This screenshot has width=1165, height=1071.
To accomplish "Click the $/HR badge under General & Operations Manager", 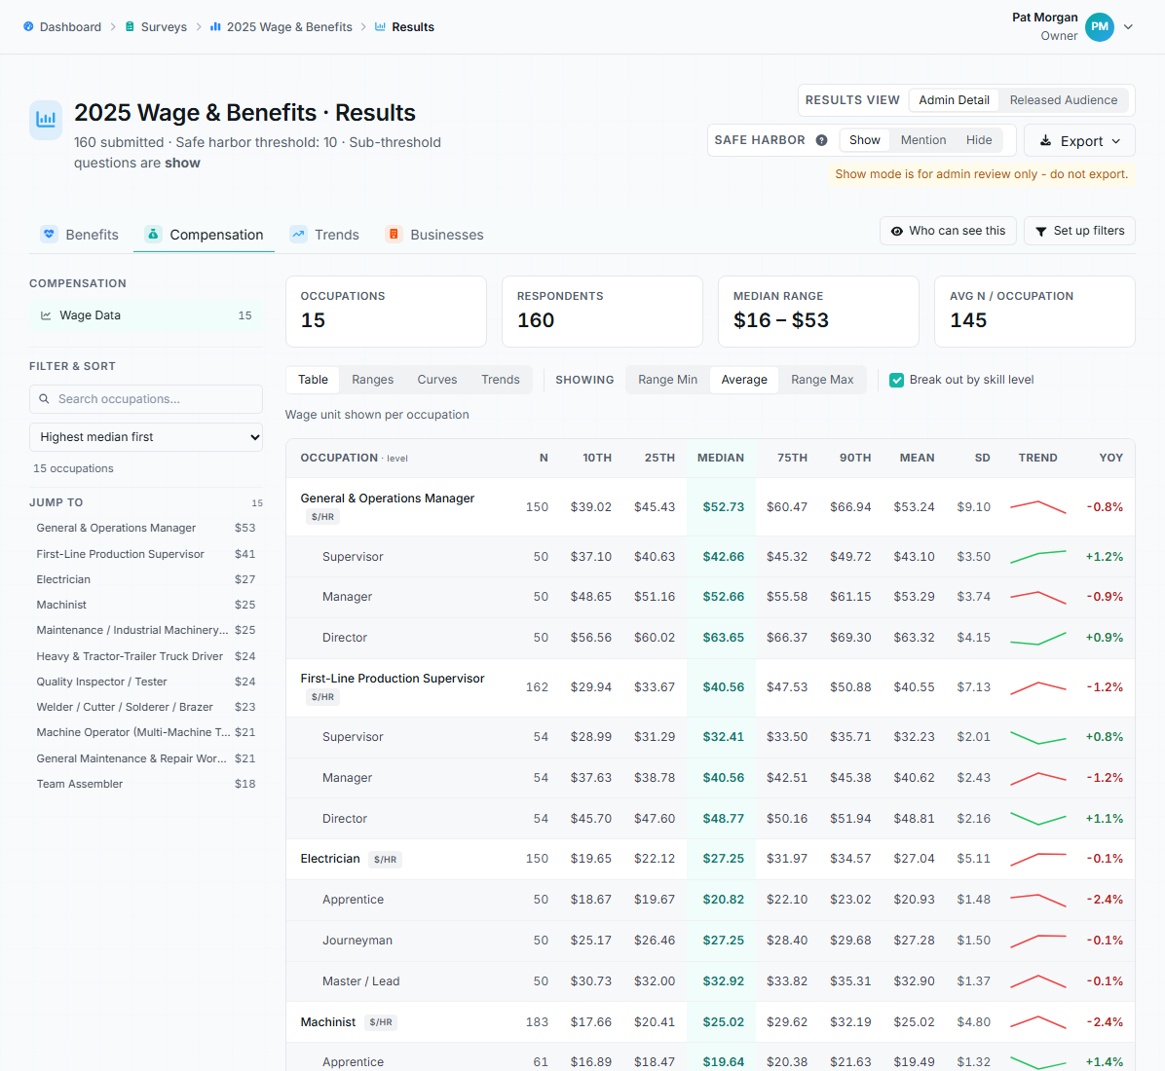I will (x=322, y=517).
